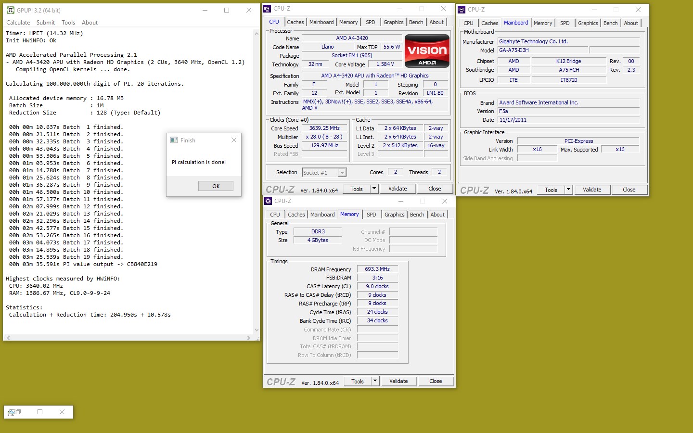The height and width of the screenshot is (433, 693).
Task: Click Validate in Memory window
Action: pyautogui.click(x=398, y=382)
